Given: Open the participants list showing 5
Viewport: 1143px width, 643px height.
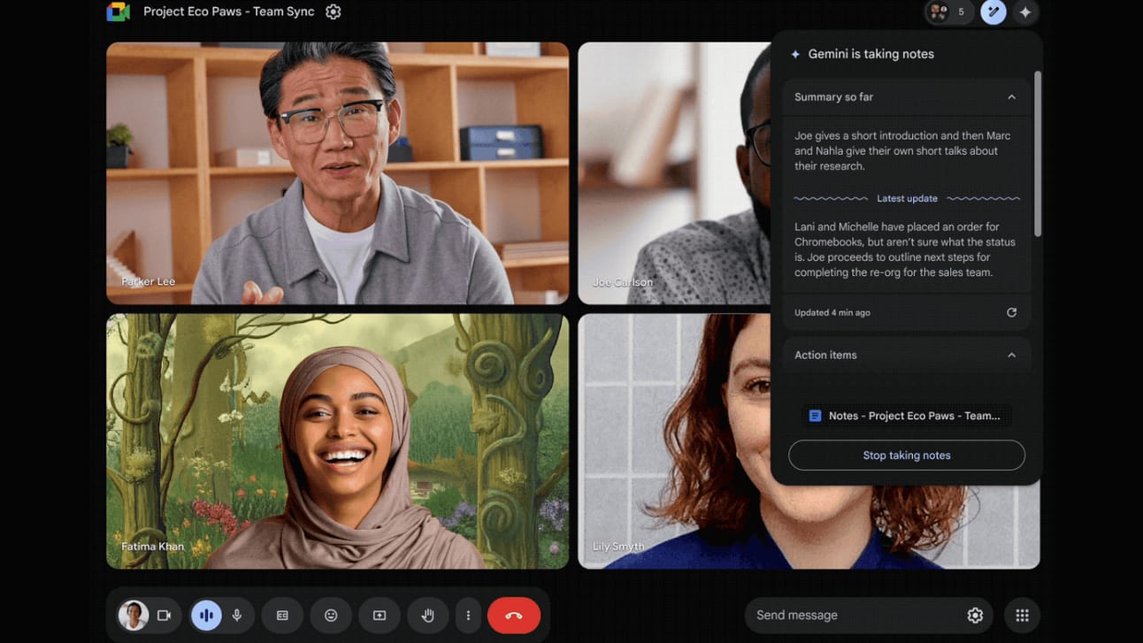Looking at the screenshot, I should pyautogui.click(x=949, y=12).
